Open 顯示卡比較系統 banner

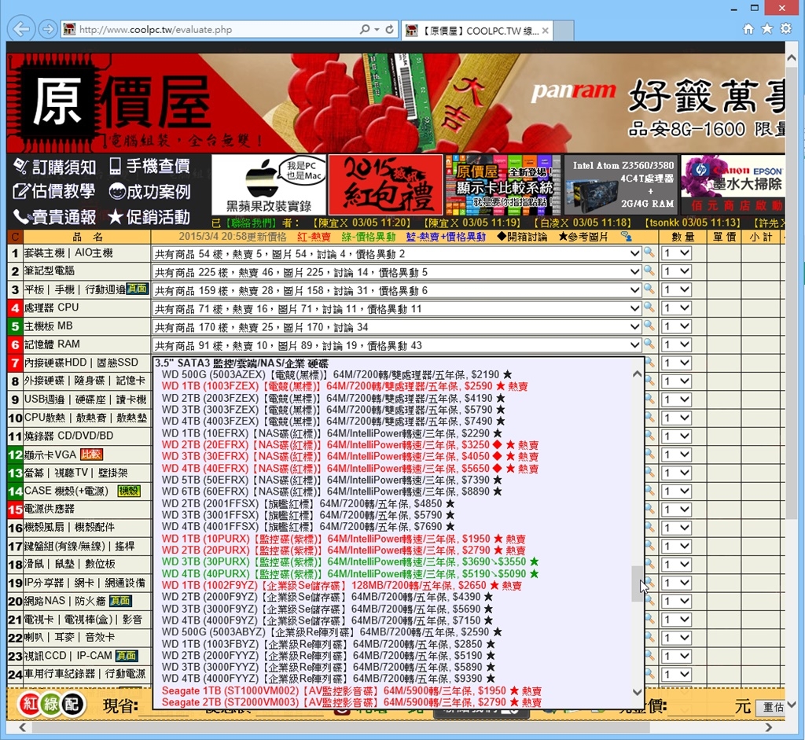pos(503,185)
